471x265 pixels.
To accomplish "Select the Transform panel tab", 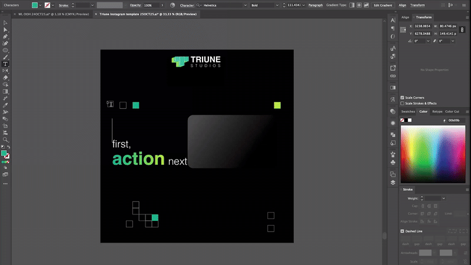I will coord(423,18).
